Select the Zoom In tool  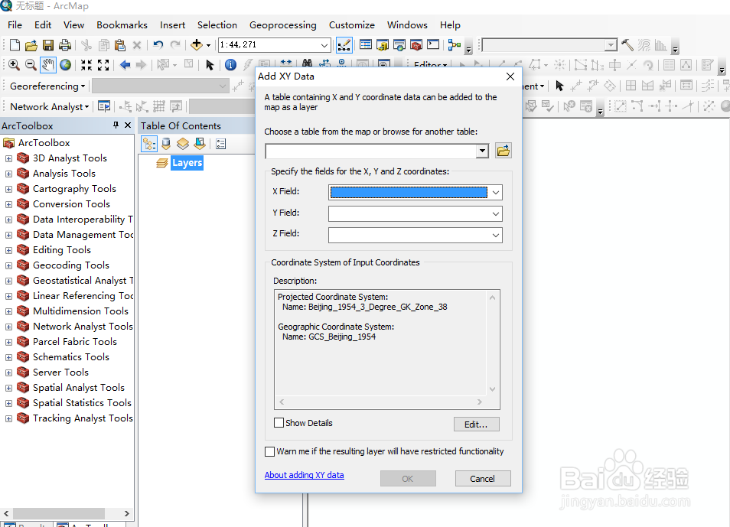[14, 65]
